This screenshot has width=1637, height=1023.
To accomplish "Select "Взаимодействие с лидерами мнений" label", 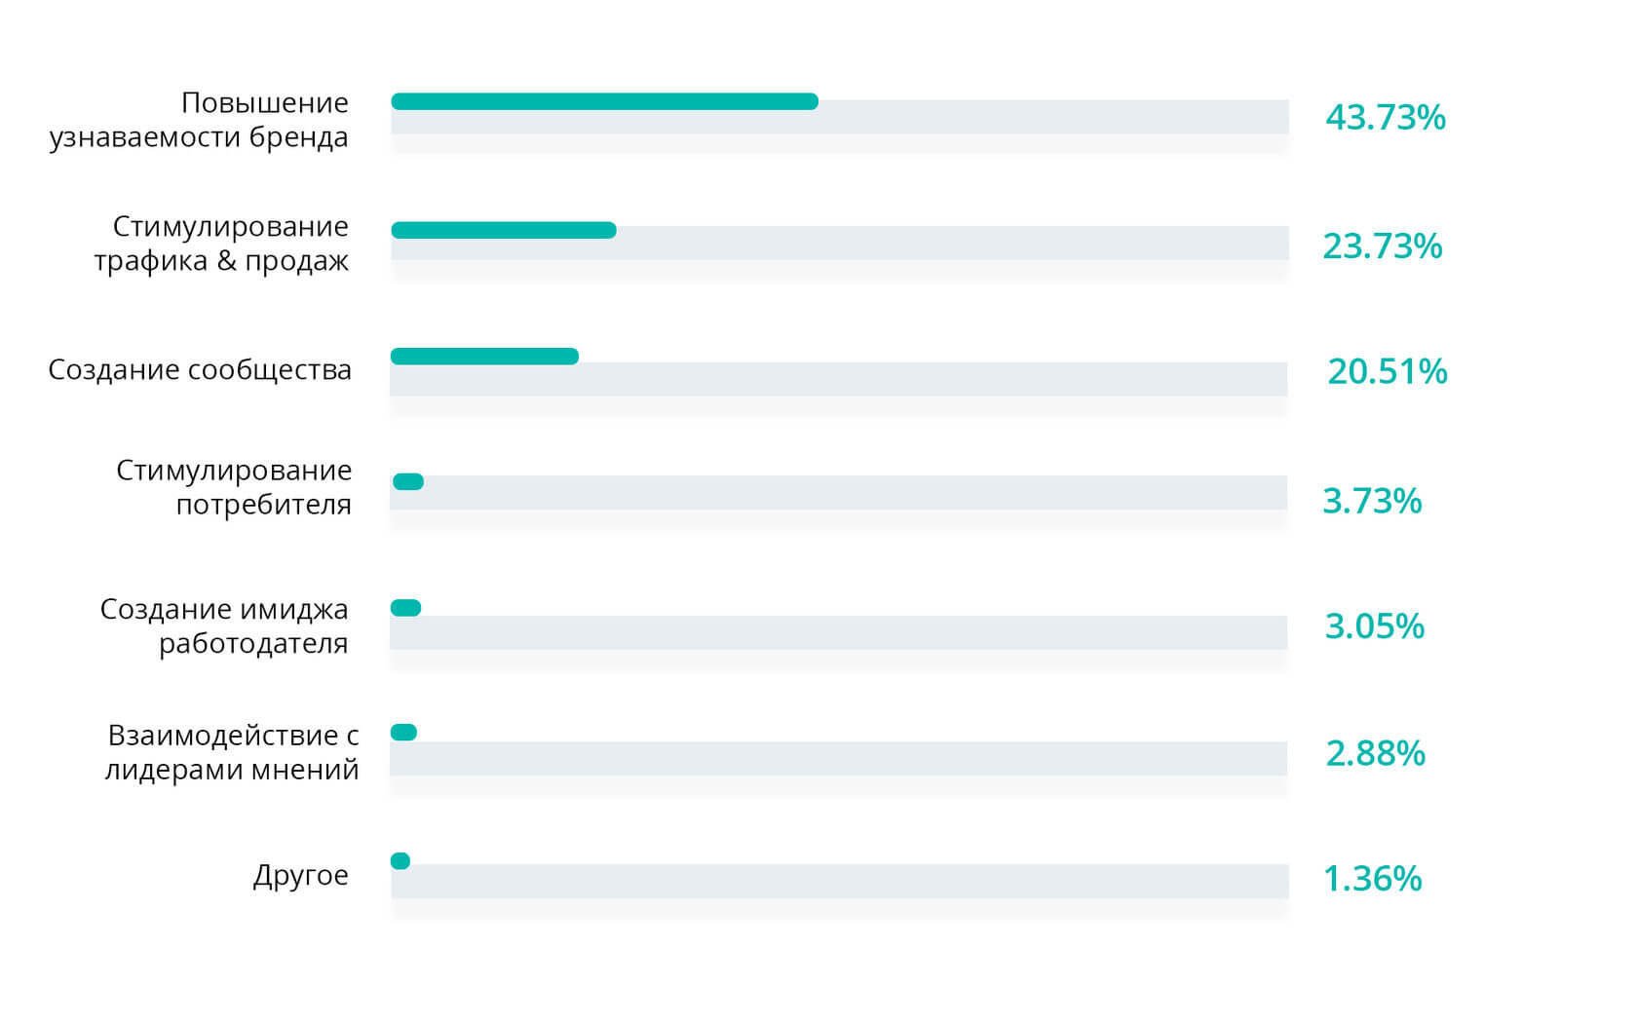I will tap(232, 752).
